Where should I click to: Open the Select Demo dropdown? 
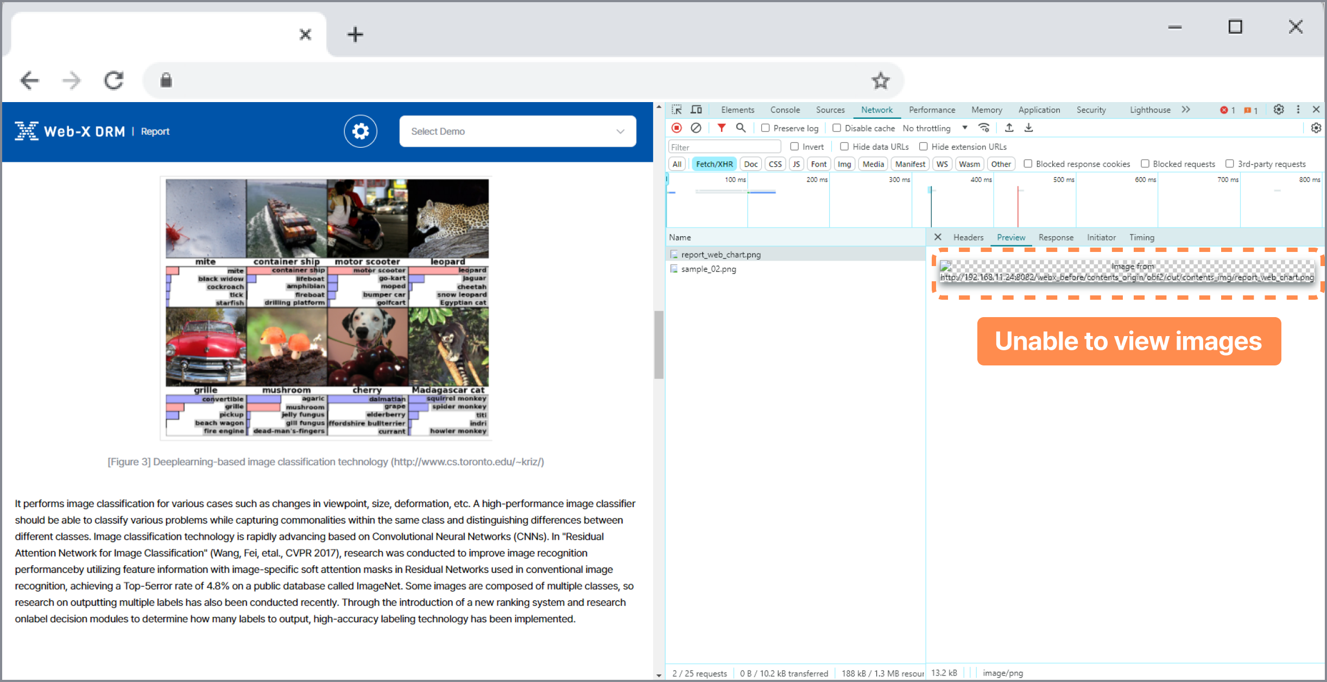click(517, 131)
